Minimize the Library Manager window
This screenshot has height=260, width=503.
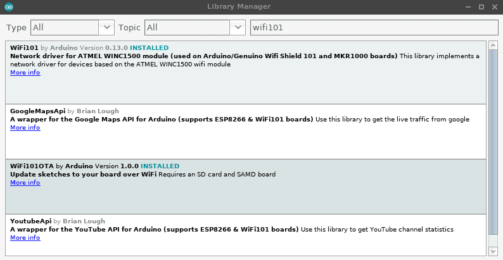point(468,6)
